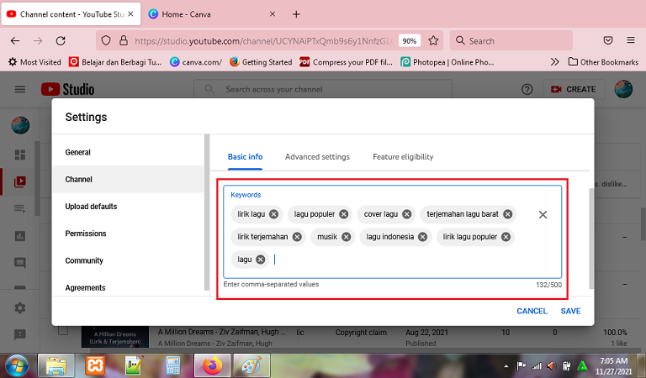Remove the 'lagu' keyword chip
The width and height of the screenshot is (646, 378).
click(260, 260)
